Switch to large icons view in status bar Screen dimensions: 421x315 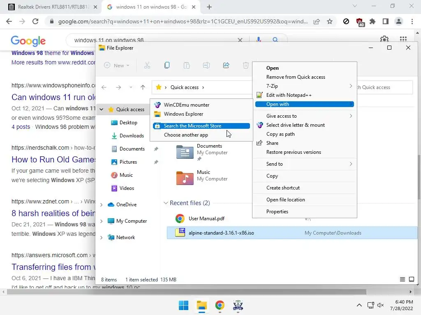click(x=411, y=279)
